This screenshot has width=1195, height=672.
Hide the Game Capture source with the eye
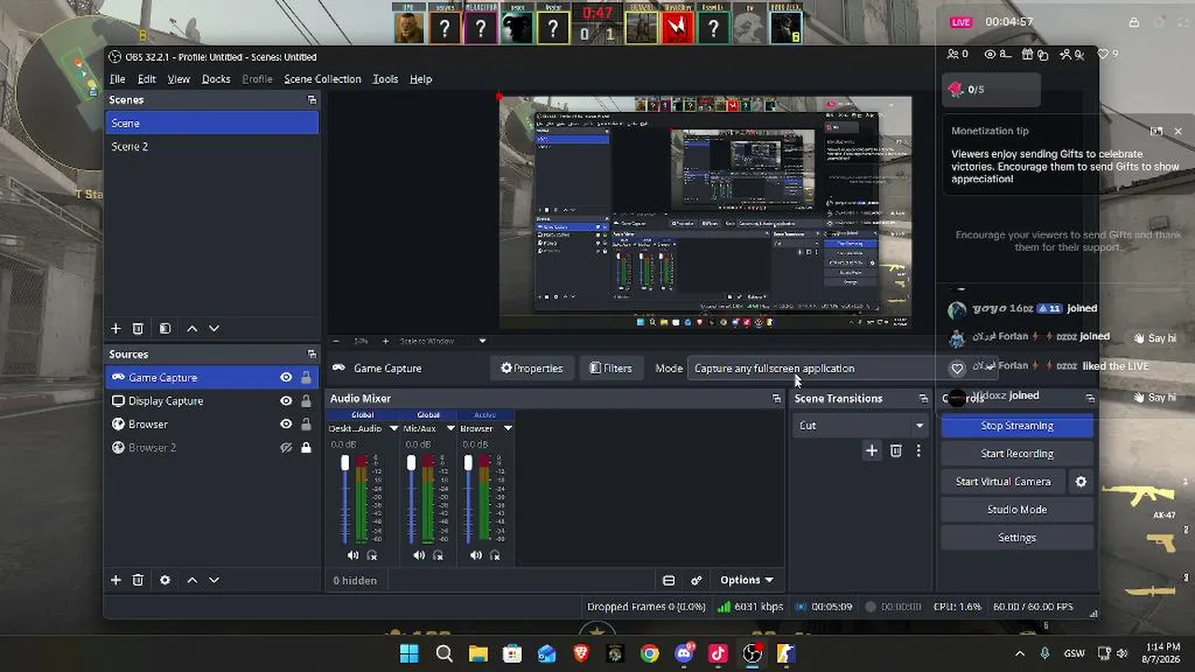pyautogui.click(x=287, y=378)
